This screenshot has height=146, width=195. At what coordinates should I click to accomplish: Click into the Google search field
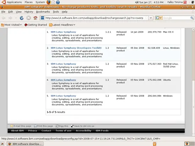pos(176,18)
